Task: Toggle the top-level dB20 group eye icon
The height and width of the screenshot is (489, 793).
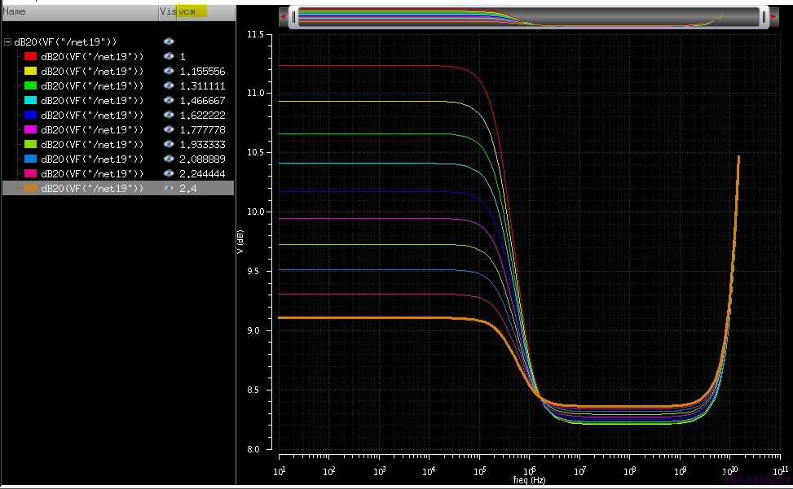Action: pos(169,41)
